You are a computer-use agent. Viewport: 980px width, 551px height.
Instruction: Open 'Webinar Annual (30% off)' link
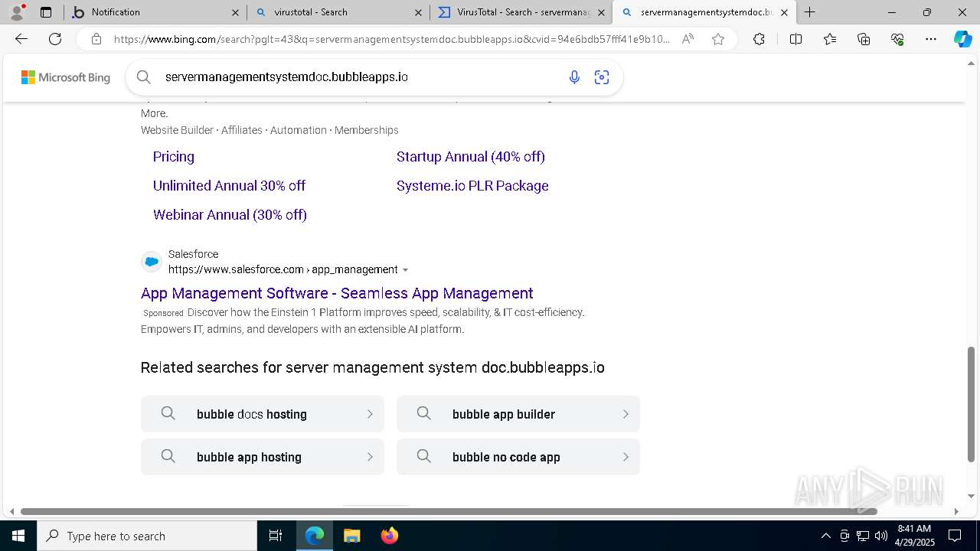point(230,215)
